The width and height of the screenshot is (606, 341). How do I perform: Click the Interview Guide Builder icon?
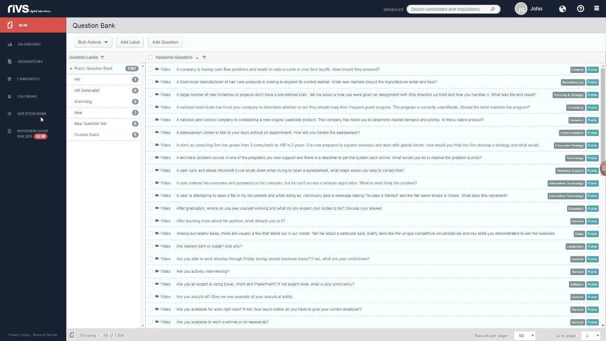[10, 131]
